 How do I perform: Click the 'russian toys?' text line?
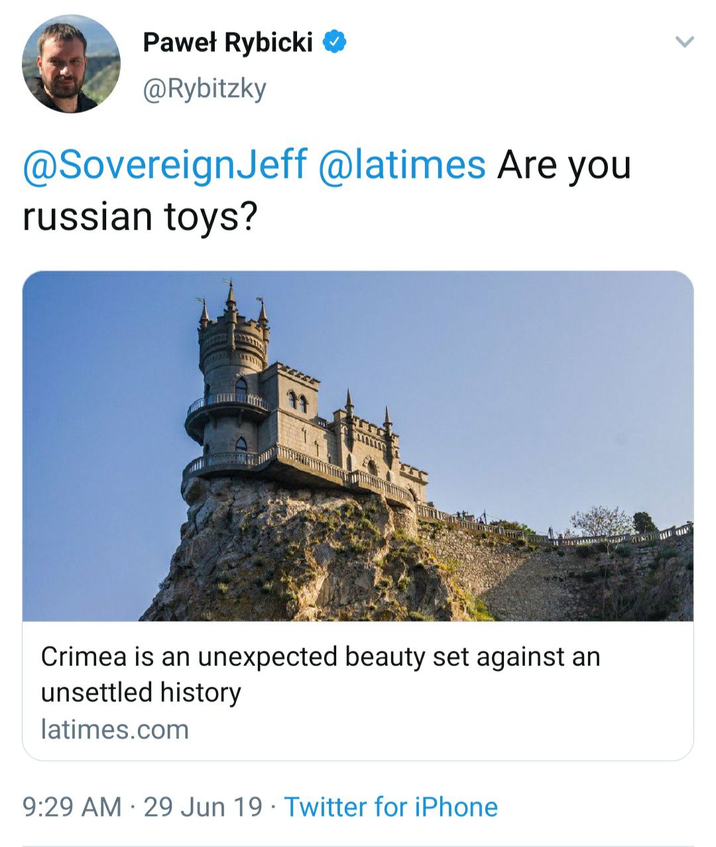coord(139,216)
